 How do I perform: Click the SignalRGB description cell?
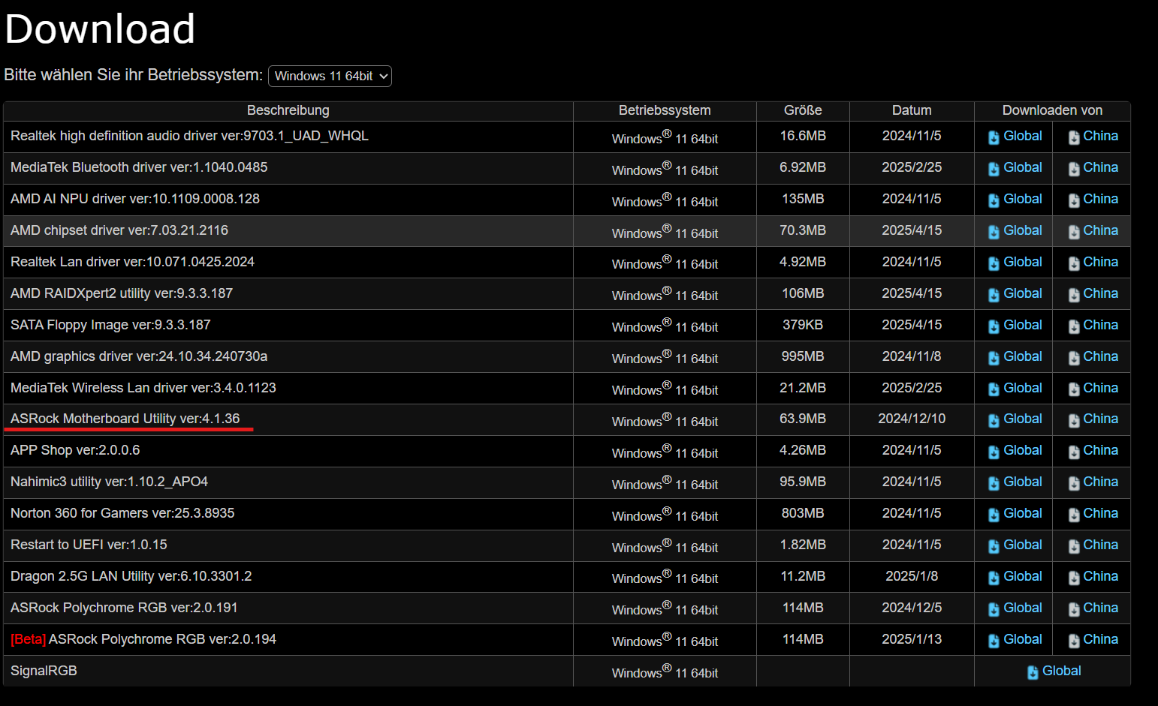pyautogui.click(x=288, y=671)
